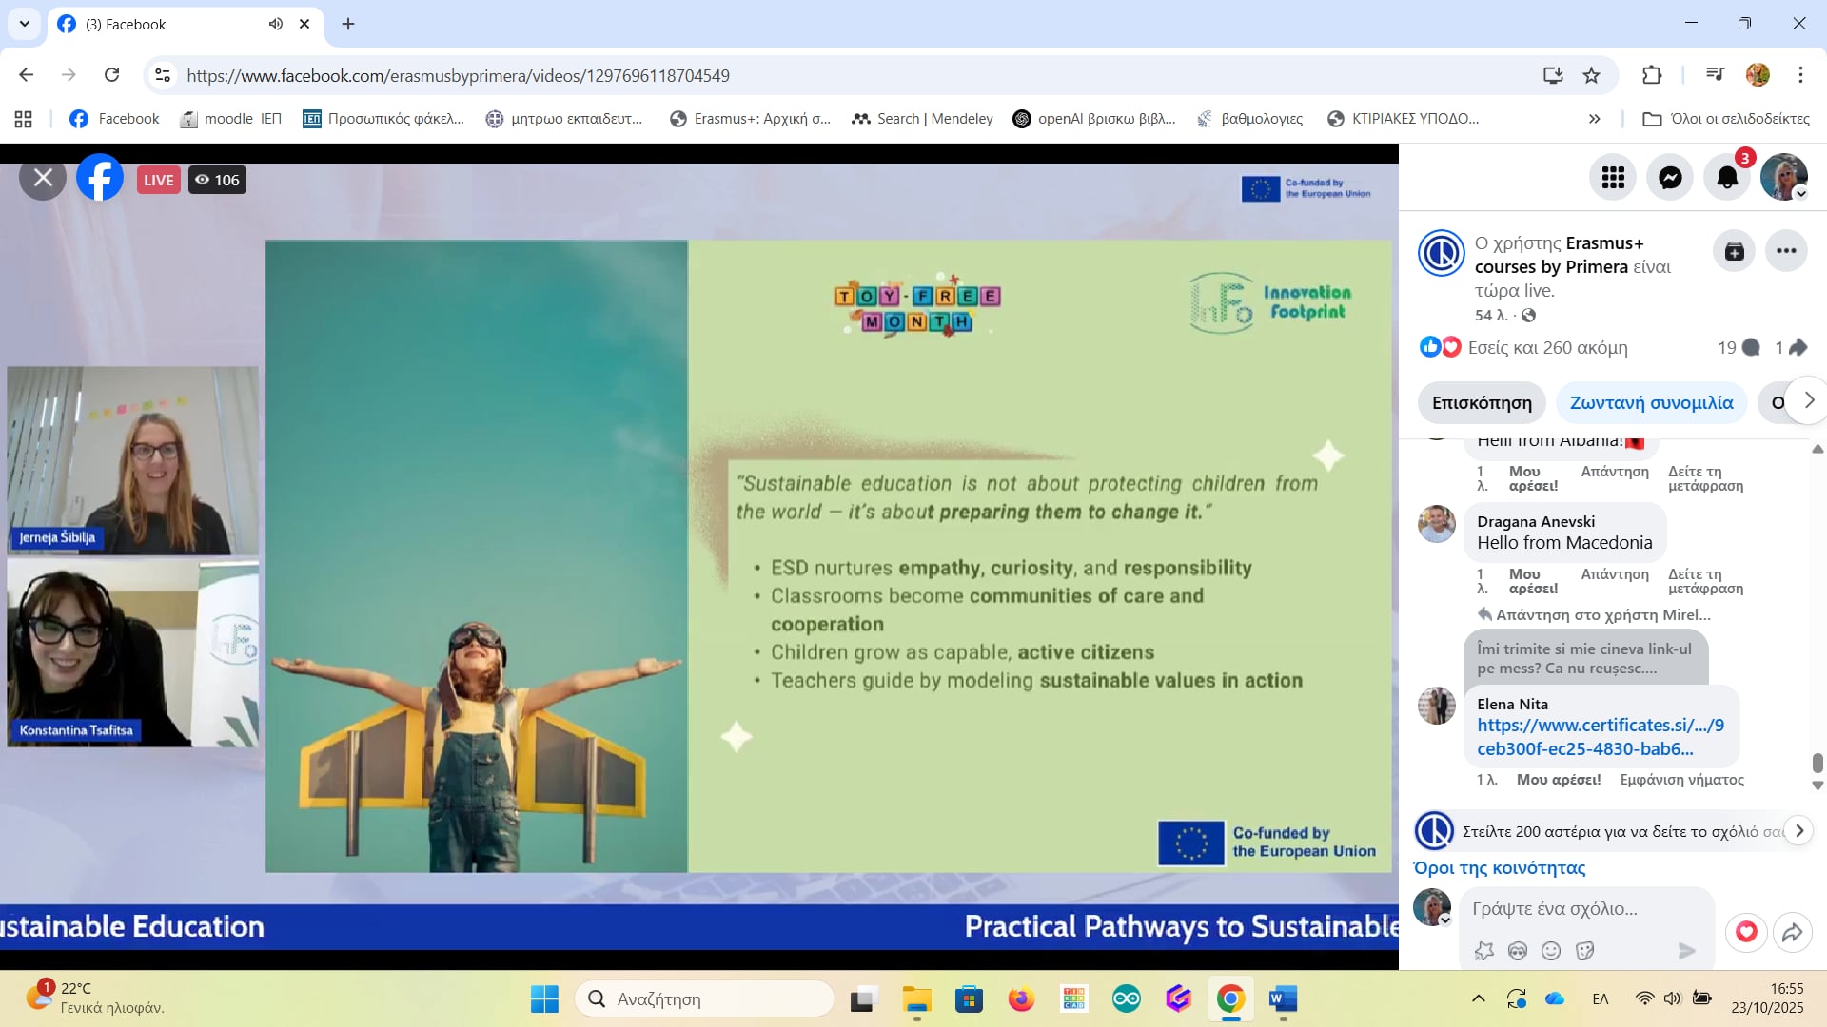Select the Ζωντανή συνομιλία tab
Viewport: 1827px width, 1027px height.
click(1651, 403)
